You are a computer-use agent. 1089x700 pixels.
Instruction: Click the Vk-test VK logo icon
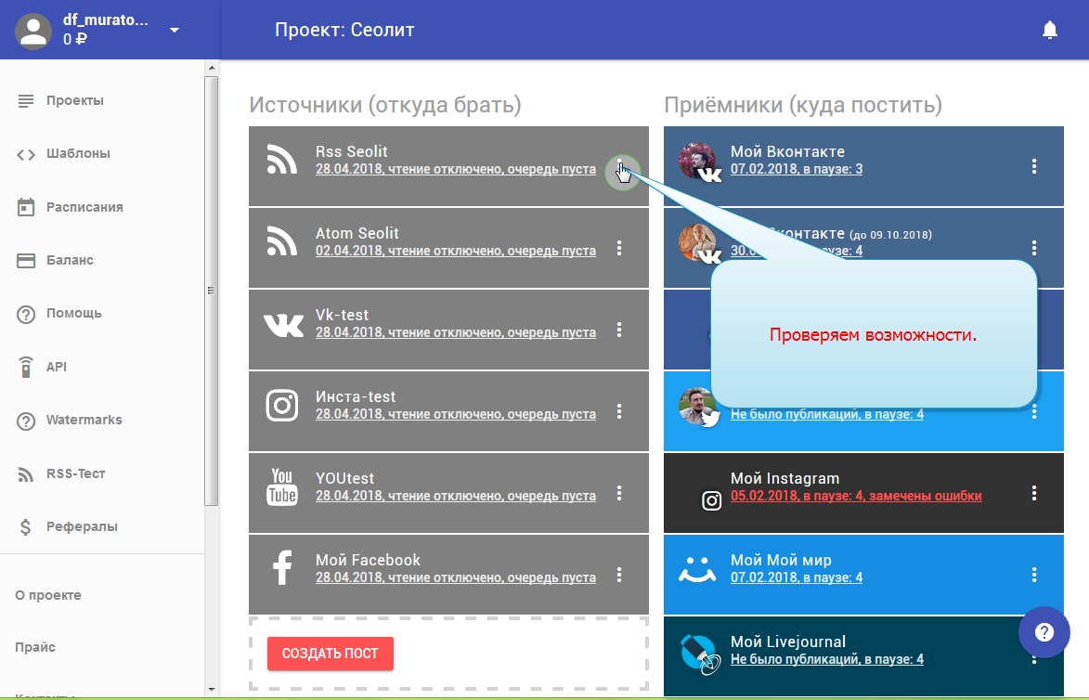pyautogui.click(x=282, y=324)
